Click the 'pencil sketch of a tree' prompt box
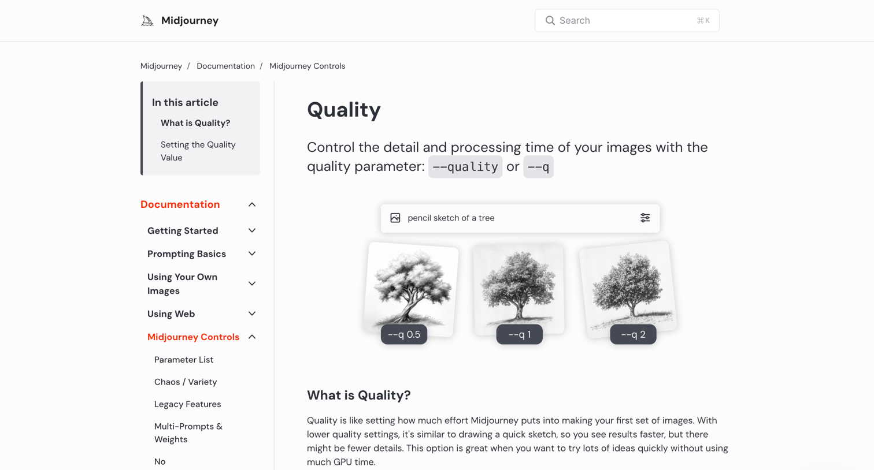Screen dimensions: 874x470 pos(520,218)
